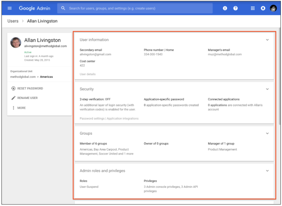Open Application integrations link

[x=123, y=119]
